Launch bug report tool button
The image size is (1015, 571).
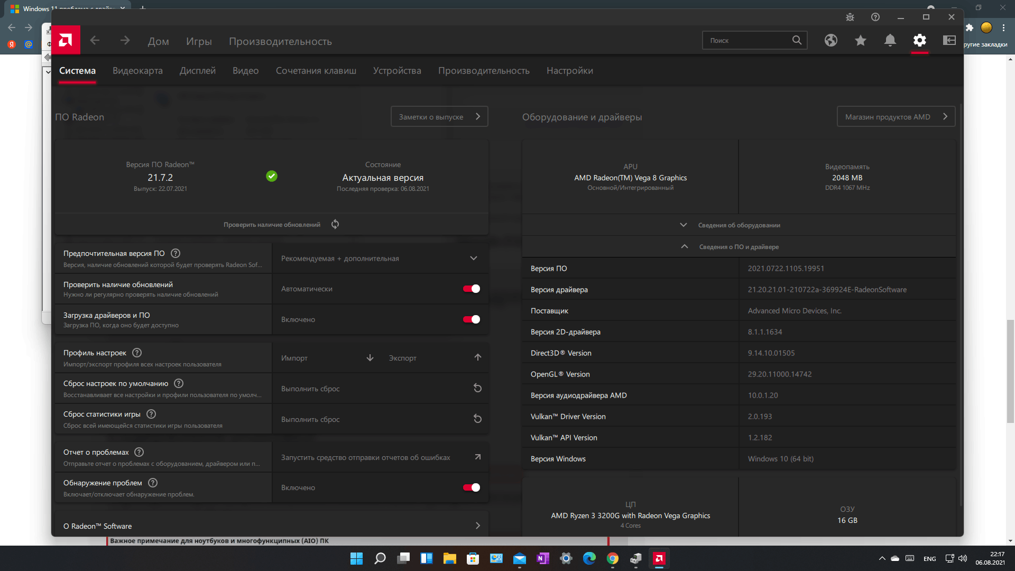point(380,457)
